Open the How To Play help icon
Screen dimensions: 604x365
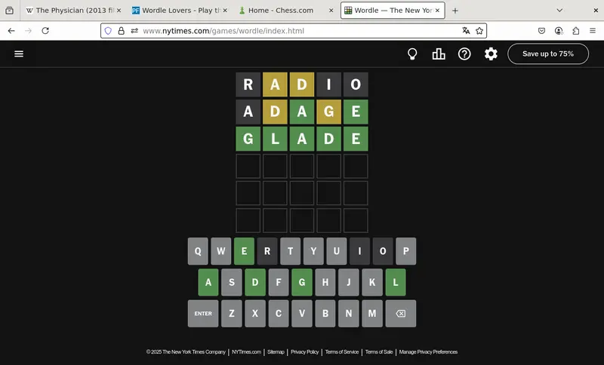(464, 54)
